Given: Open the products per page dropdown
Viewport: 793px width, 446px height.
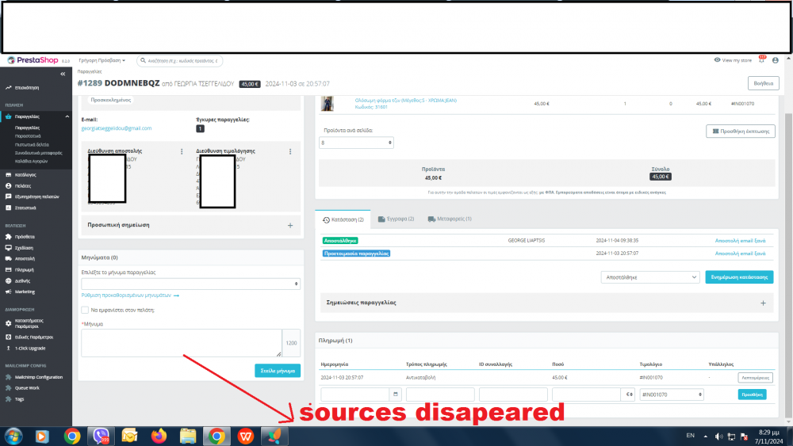Looking at the screenshot, I should (x=356, y=143).
